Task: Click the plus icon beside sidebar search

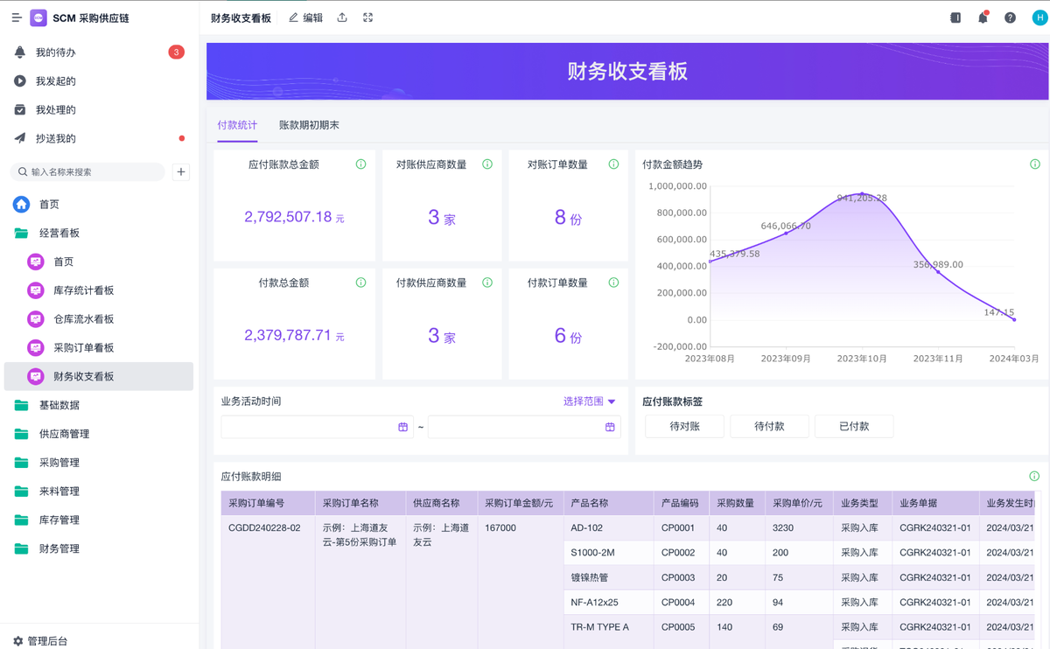Action: 181,172
